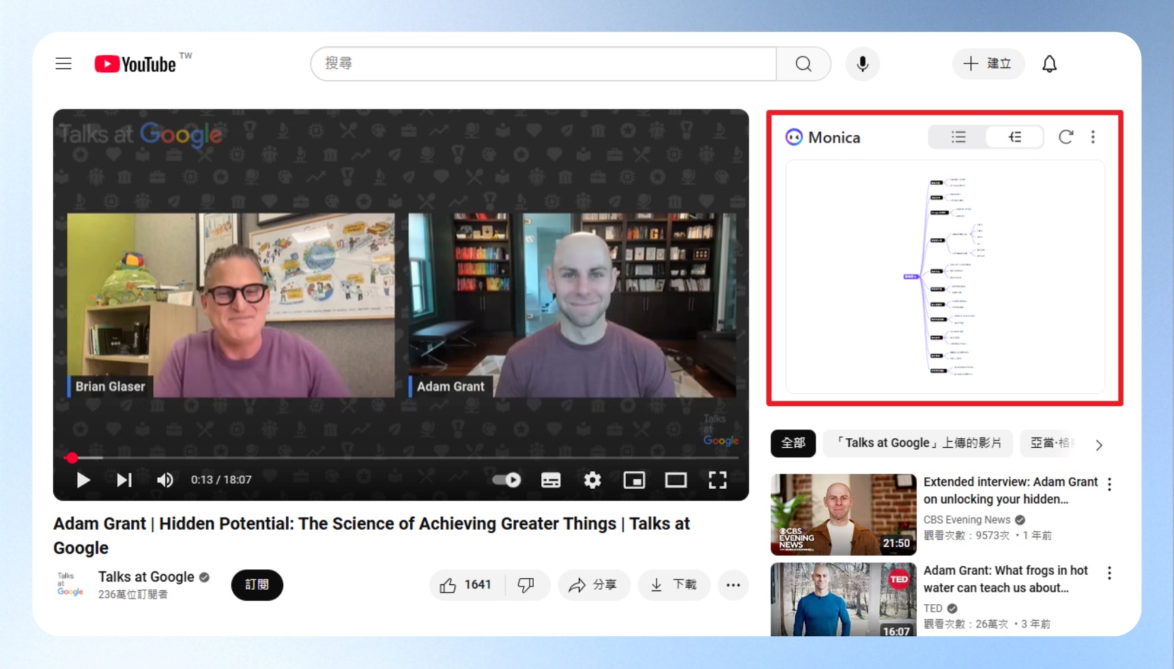
Task: Open options for Extended interview video
Action: [x=1109, y=484]
